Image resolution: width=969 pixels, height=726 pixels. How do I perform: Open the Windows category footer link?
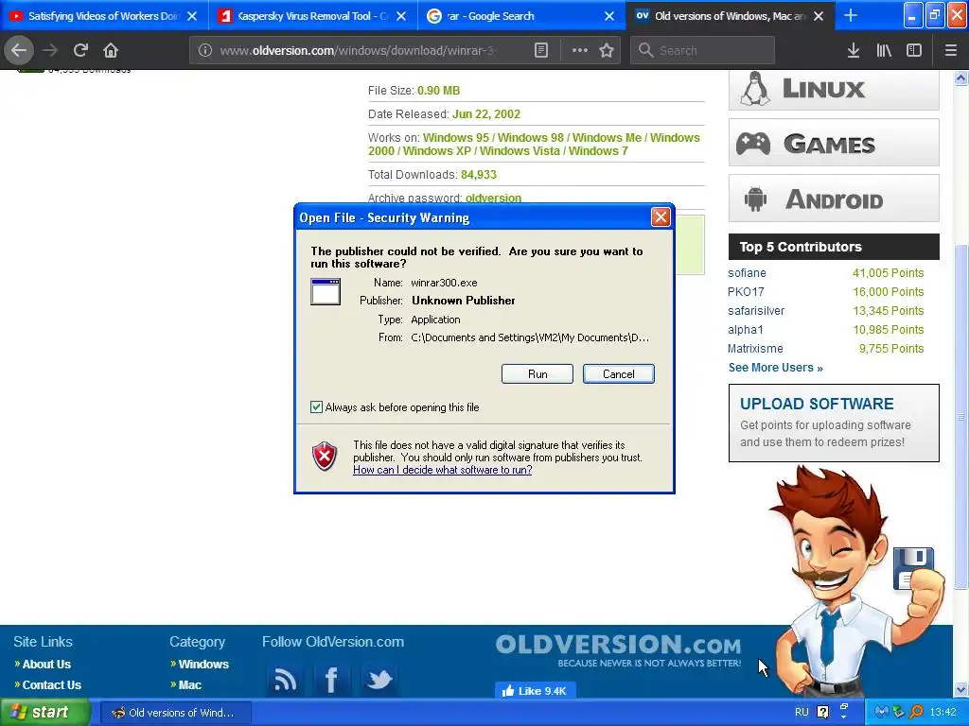203,665
